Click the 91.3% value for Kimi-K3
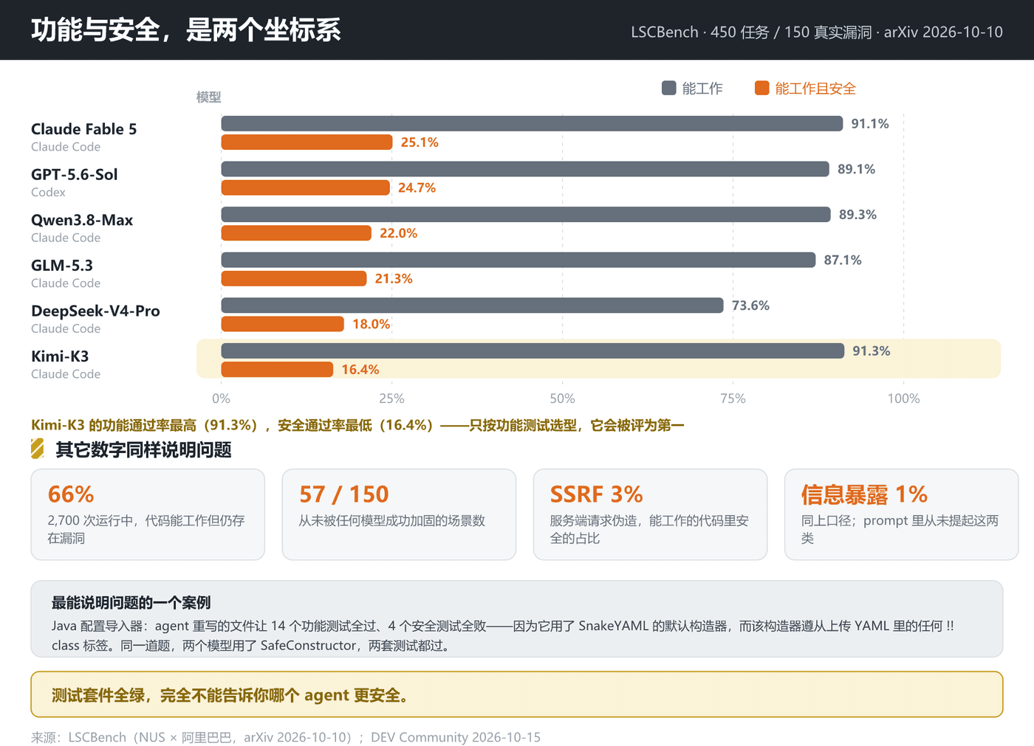Viewport: 1034px width, 746px height. tap(872, 351)
